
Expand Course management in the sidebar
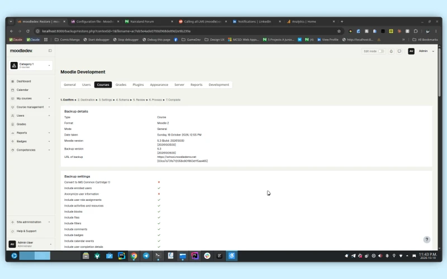click(31, 107)
